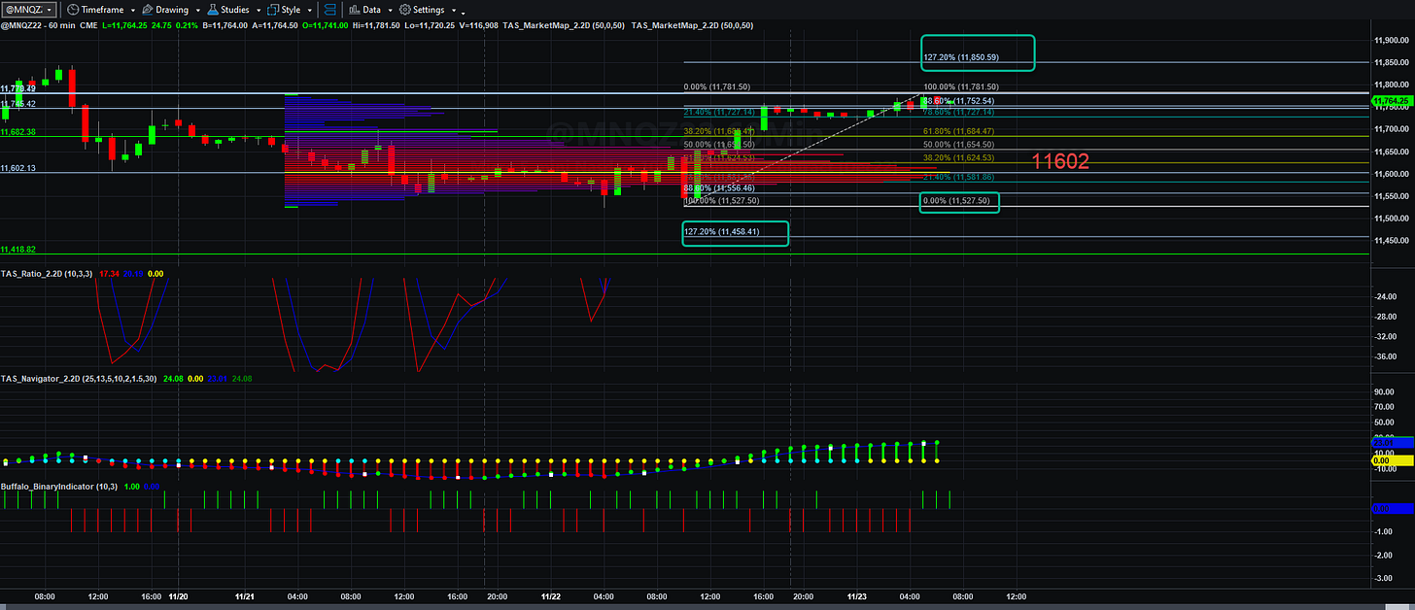Viewport: 1415px width, 610px height.
Task: Open the Settings dropdown arrow
Action: coord(452,10)
